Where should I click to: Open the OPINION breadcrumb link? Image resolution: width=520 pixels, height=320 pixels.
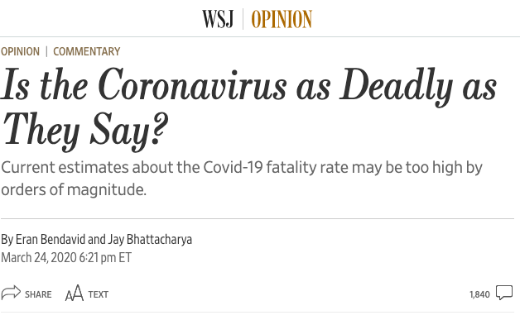pos(20,51)
